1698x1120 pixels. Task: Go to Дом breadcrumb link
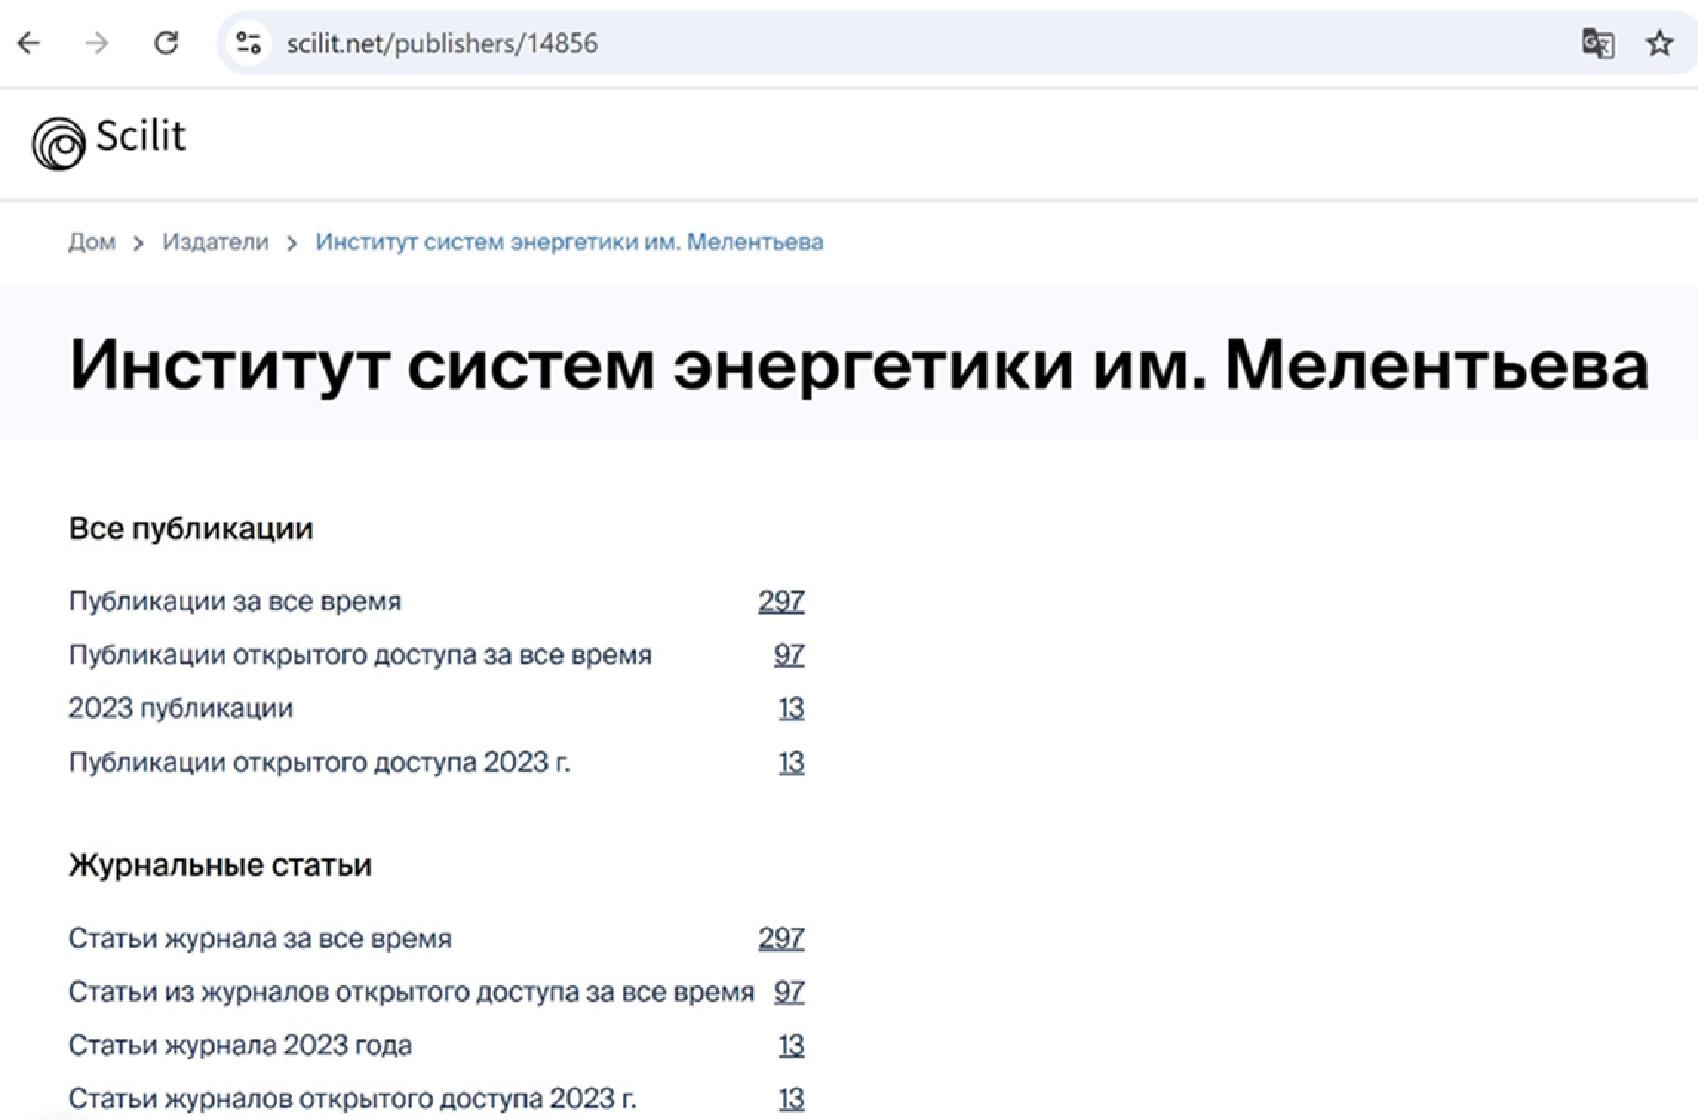(92, 242)
